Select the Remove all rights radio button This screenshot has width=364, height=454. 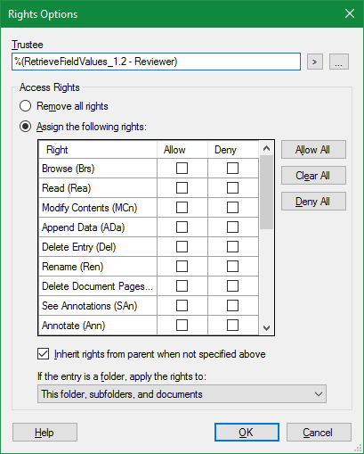[25, 106]
